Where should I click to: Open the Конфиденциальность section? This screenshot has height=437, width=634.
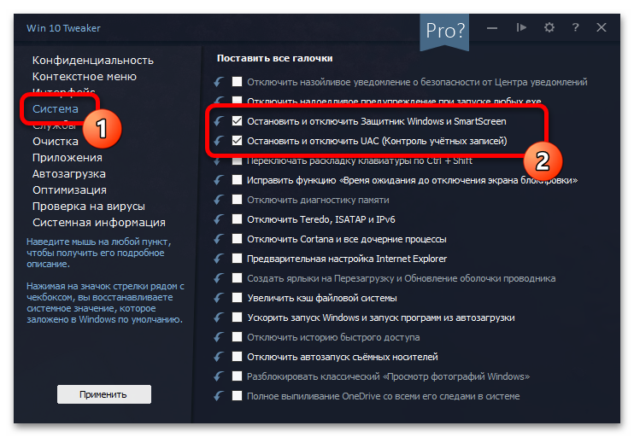click(x=93, y=61)
